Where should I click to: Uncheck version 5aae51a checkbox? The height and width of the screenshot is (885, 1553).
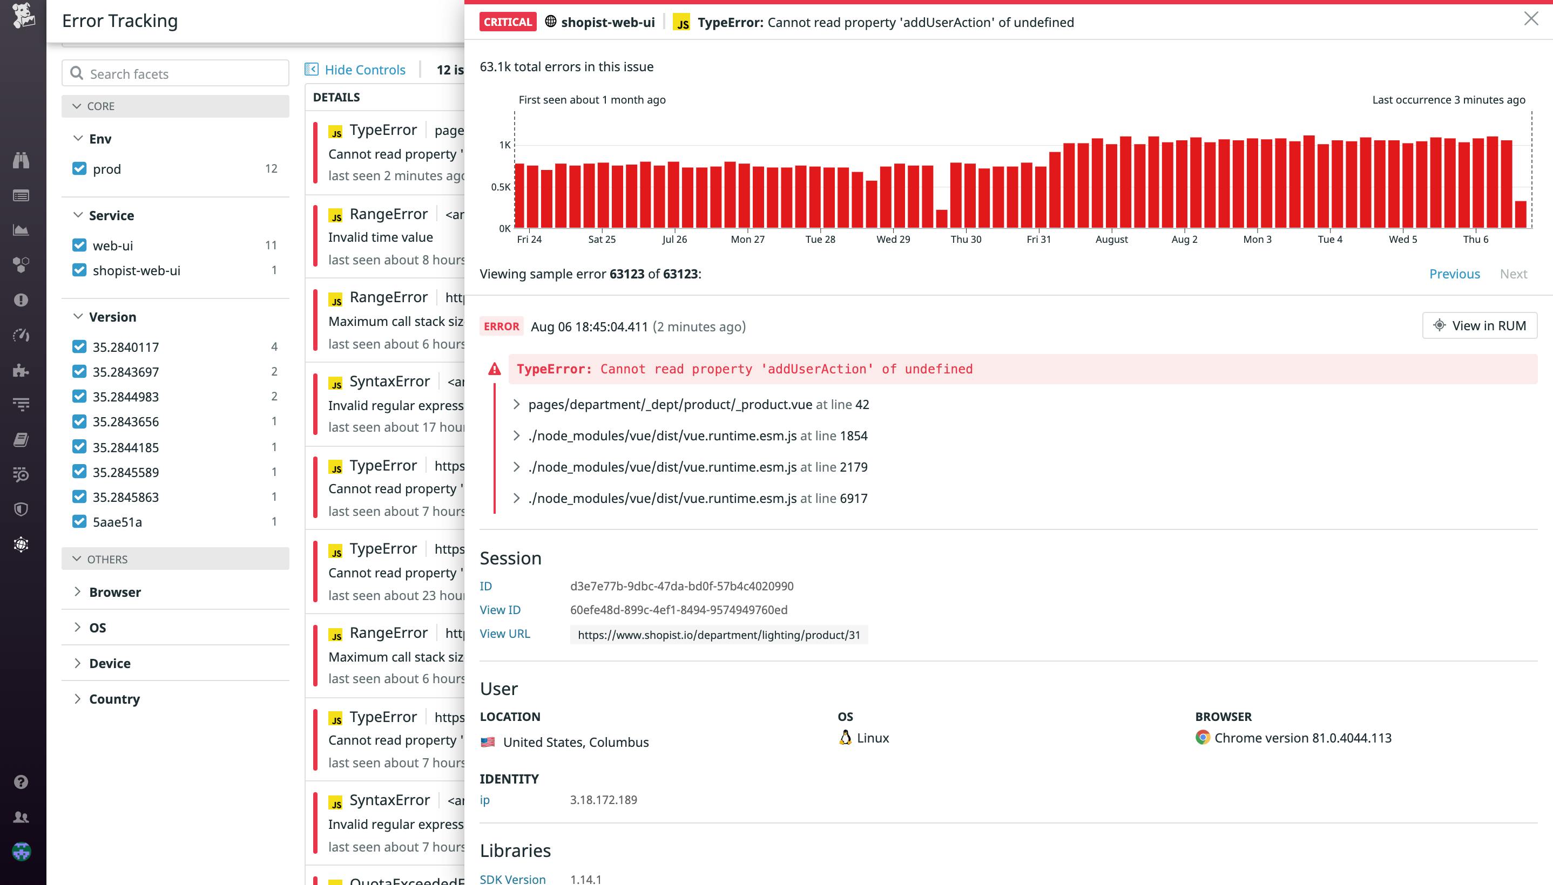tap(79, 521)
